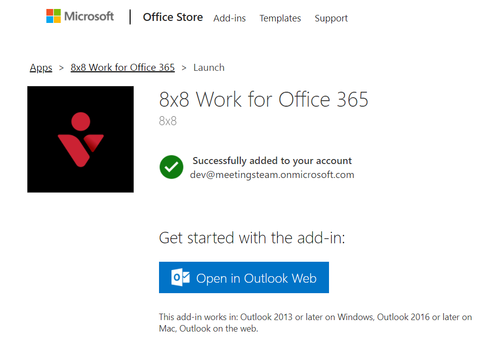Click the Outlook icon inside the blue button
This screenshot has height=347, width=496.
(180, 277)
